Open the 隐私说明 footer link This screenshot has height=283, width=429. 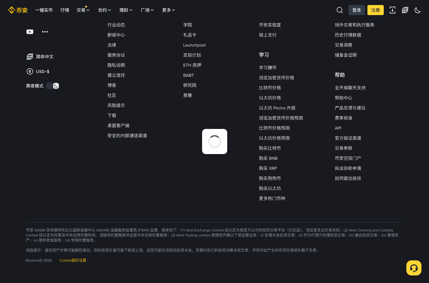click(116, 65)
